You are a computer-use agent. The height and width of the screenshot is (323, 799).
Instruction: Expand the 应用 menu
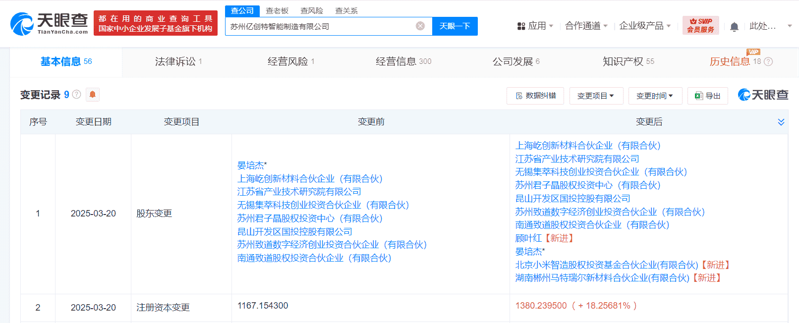[x=535, y=26]
